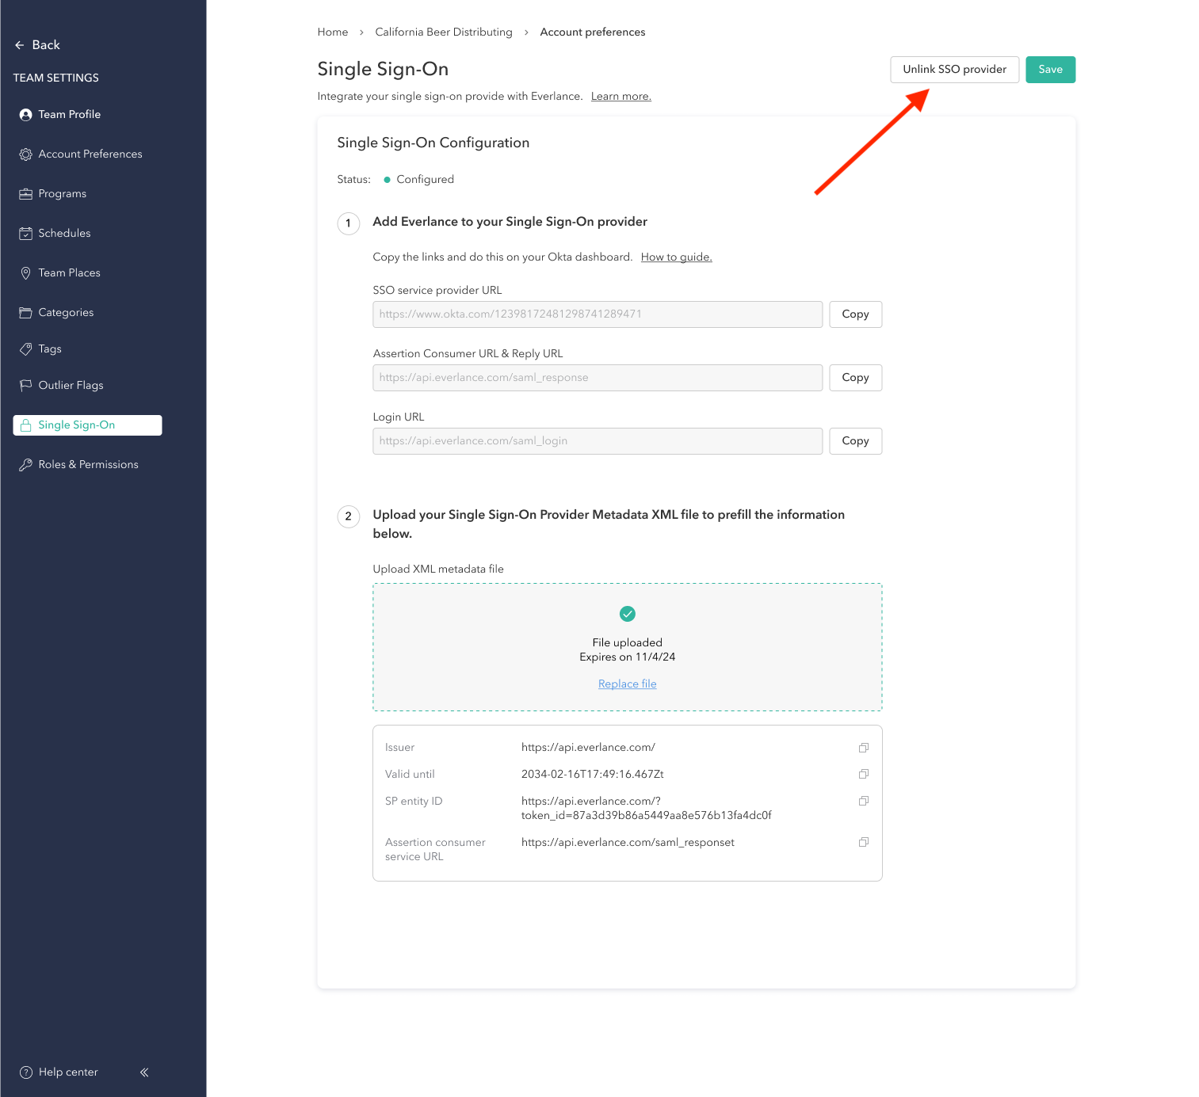Copy the Assertion consumer service URL icon

(864, 842)
